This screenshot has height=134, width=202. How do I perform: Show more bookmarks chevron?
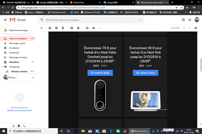point(185,12)
